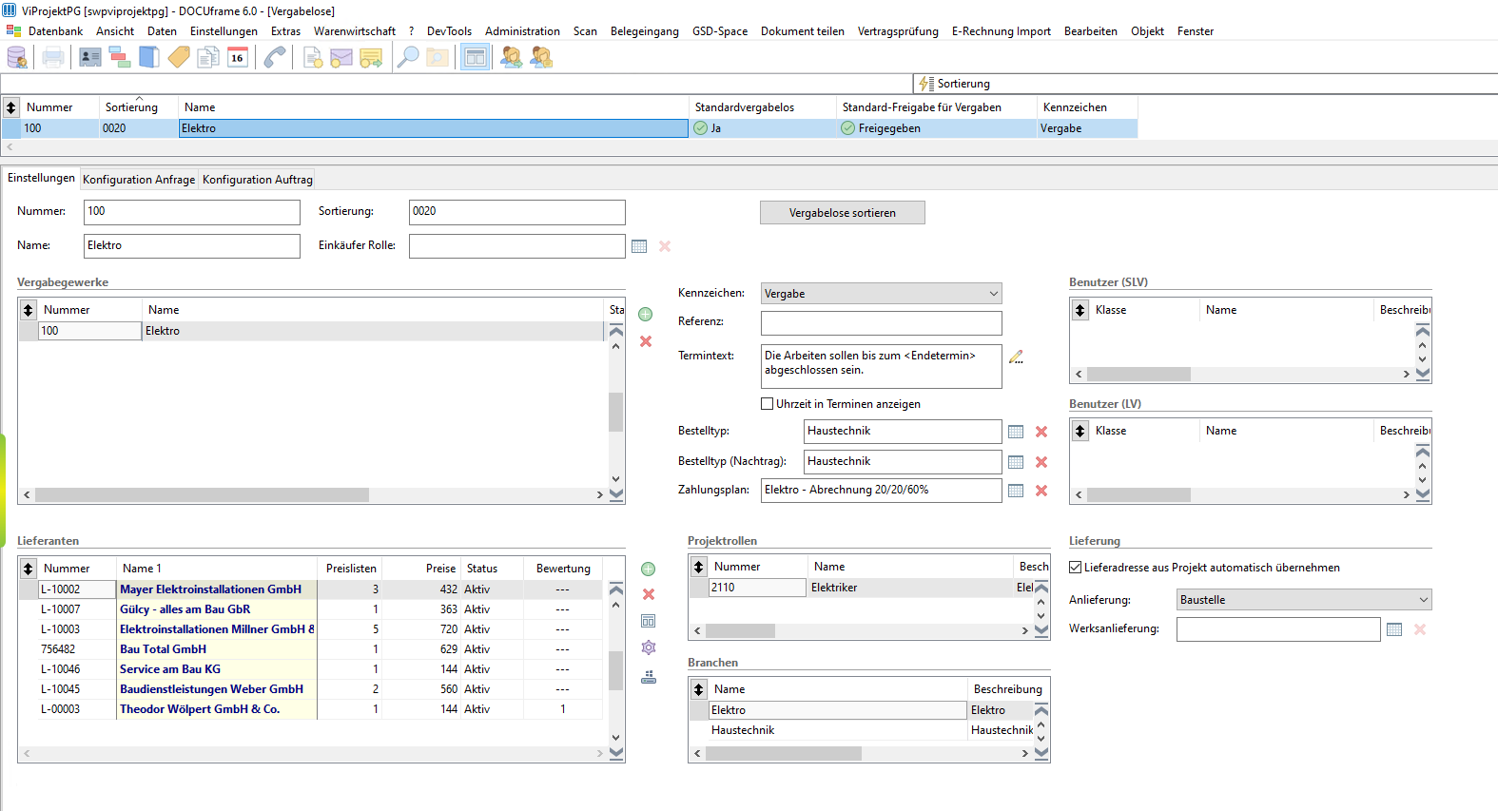Open the Datenbank menu

(x=55, y=31)
